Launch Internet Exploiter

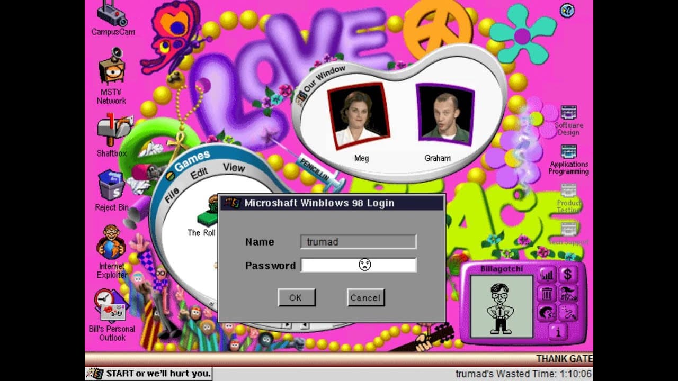[x=111, y=242]
